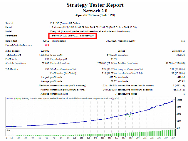Click 'Loss trades (% of total)' label
Screen dimensions: 188x141
[130, 73]
